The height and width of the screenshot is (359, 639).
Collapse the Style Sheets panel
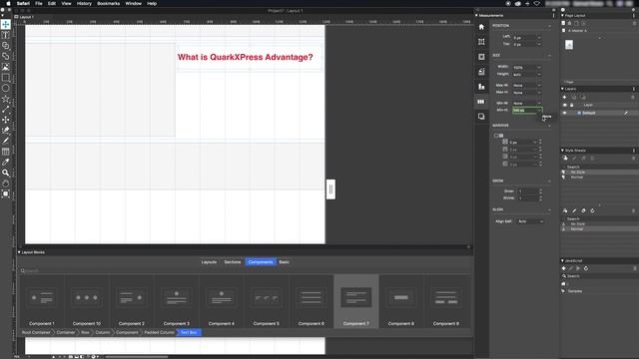tap(563, 151)
